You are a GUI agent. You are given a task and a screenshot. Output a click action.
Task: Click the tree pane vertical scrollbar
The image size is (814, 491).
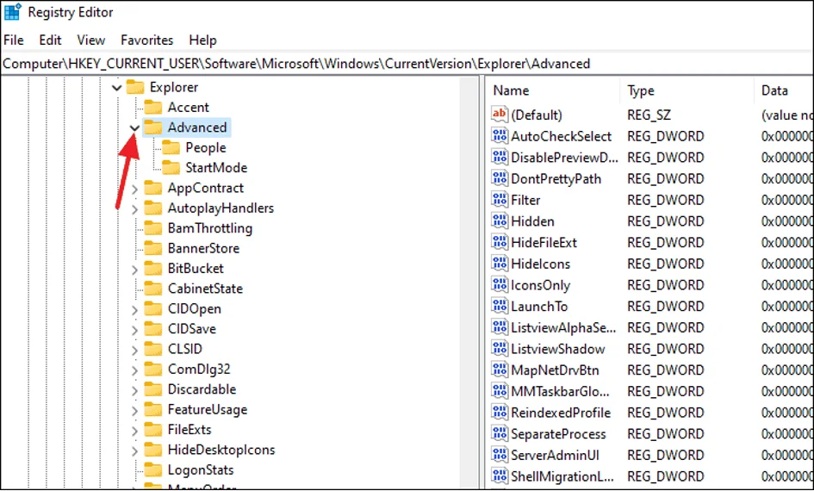pyautogui.click(x=469, y=283)
